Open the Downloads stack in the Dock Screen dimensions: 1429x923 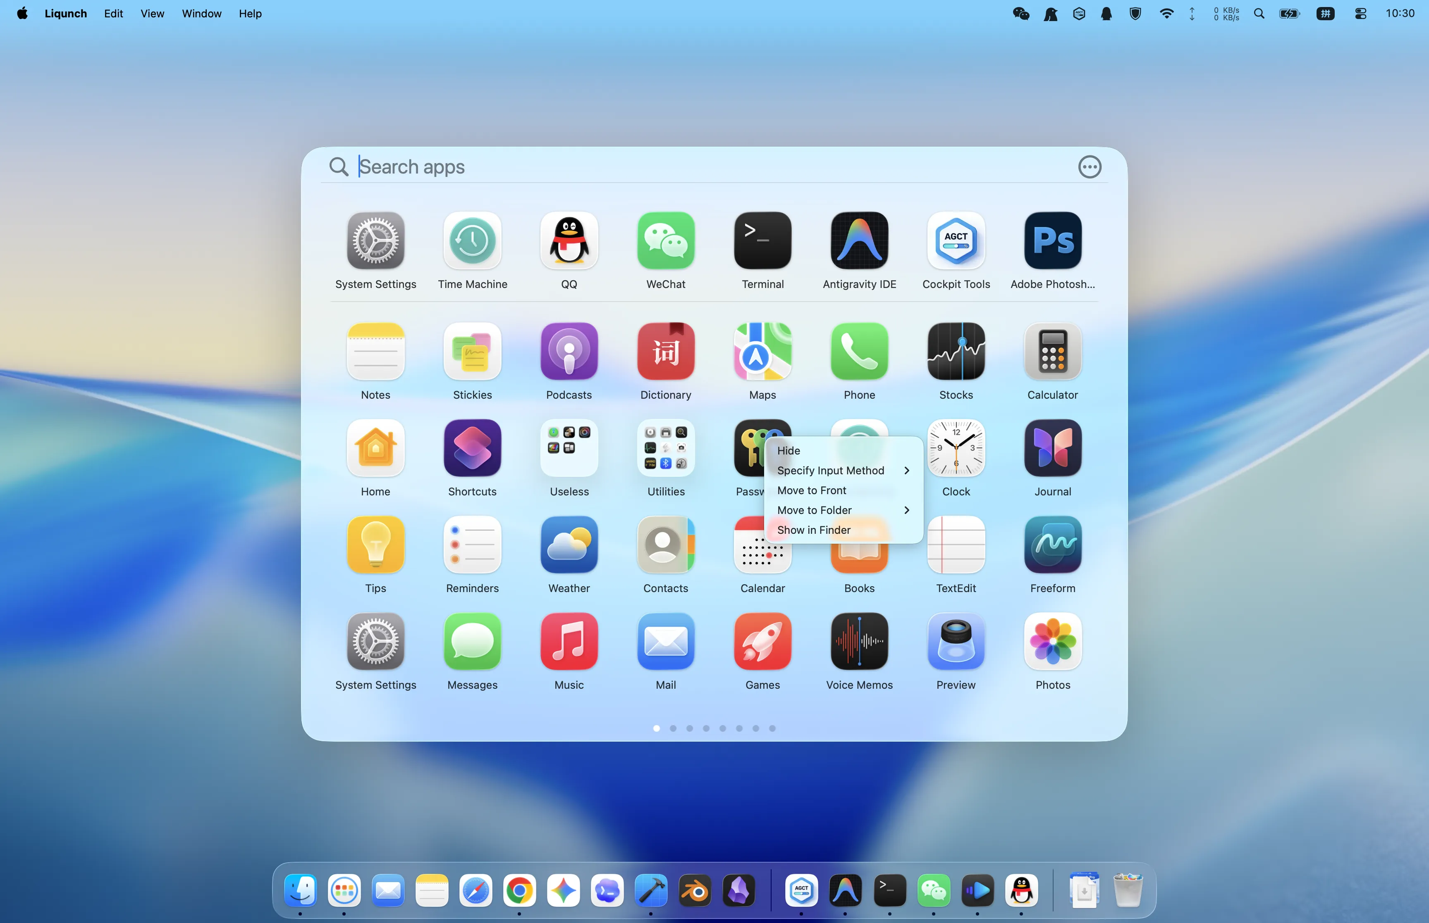click(x=1084, y=891)
